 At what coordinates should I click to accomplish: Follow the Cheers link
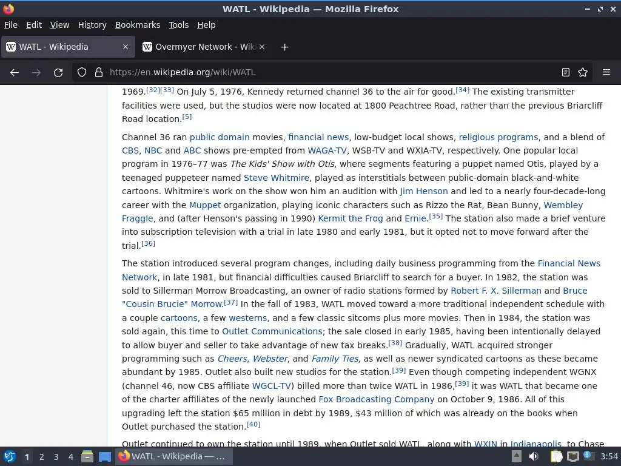pos(232,359)
